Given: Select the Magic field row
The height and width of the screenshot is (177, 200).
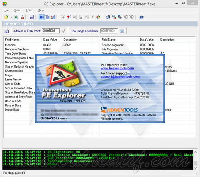Looking at the screenshot, I should coord(19,75).
